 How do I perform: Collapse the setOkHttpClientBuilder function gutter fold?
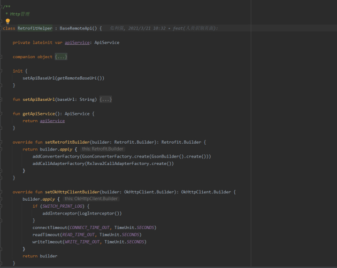2,192
